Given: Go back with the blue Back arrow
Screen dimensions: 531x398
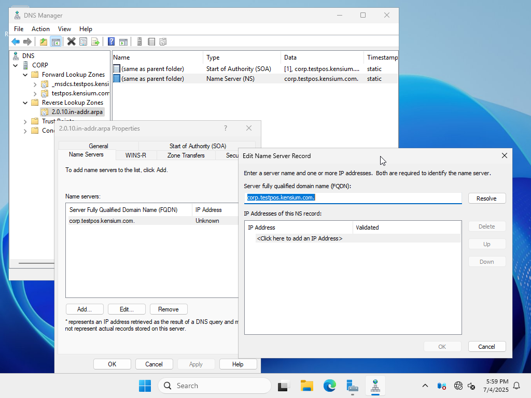Looking at the screenshot, I should 16,41.
